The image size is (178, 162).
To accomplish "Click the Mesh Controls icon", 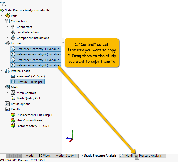I will tap(13, 93).
